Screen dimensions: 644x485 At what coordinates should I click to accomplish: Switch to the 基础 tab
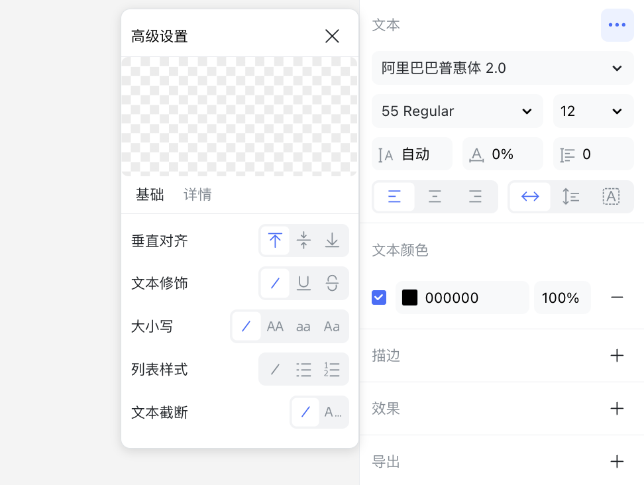pos(150,195)
